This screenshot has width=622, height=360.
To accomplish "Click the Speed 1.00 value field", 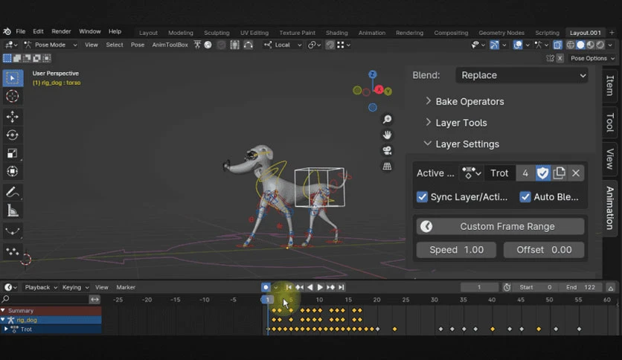I will pyautogui.click(x=456, y=250).
